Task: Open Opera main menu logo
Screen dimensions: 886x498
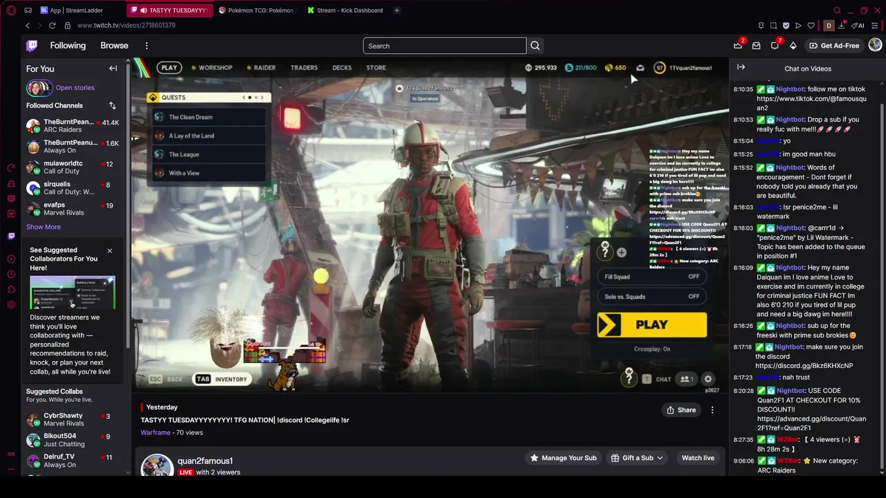Action: (x=11, y=10)
